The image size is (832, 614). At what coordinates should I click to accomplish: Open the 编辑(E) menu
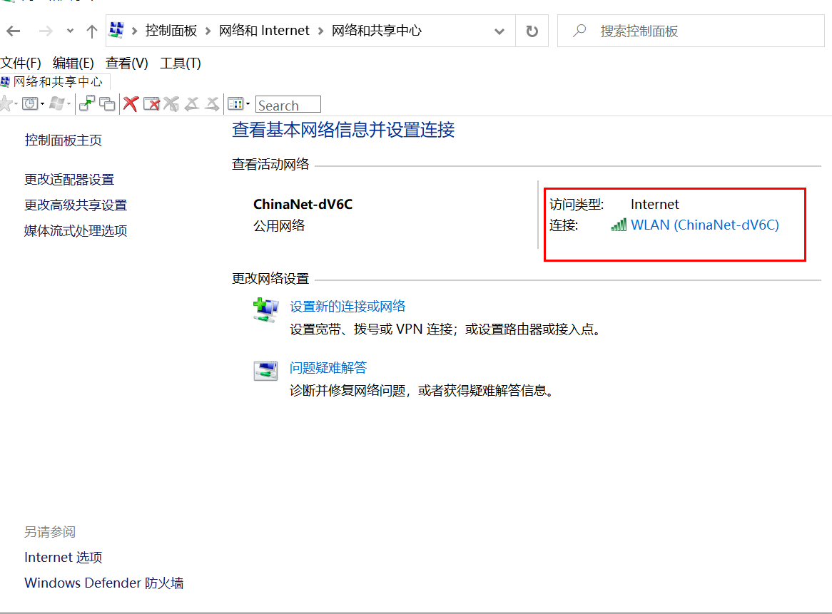pos(73,63)
